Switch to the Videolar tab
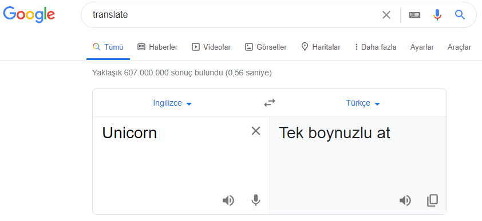 point(211,47)
